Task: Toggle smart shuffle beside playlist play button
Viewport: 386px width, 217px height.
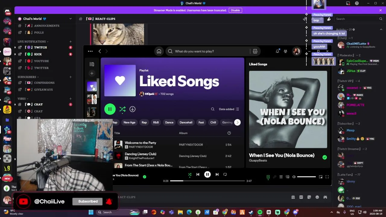Action: click(x=122, y=109)
